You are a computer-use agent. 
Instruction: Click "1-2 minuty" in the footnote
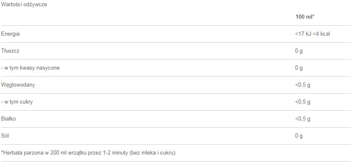(x=116, y=153)
